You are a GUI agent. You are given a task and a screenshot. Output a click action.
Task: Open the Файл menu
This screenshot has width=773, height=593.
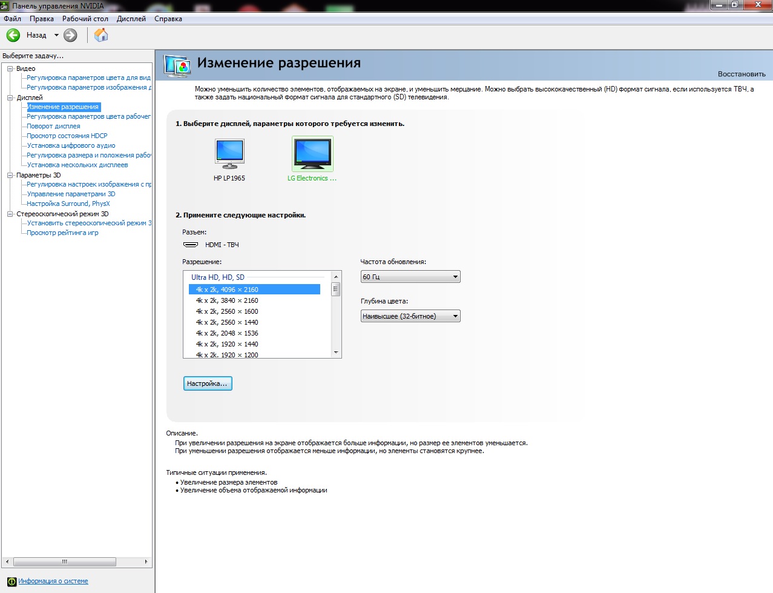click(x=12, y=19)
